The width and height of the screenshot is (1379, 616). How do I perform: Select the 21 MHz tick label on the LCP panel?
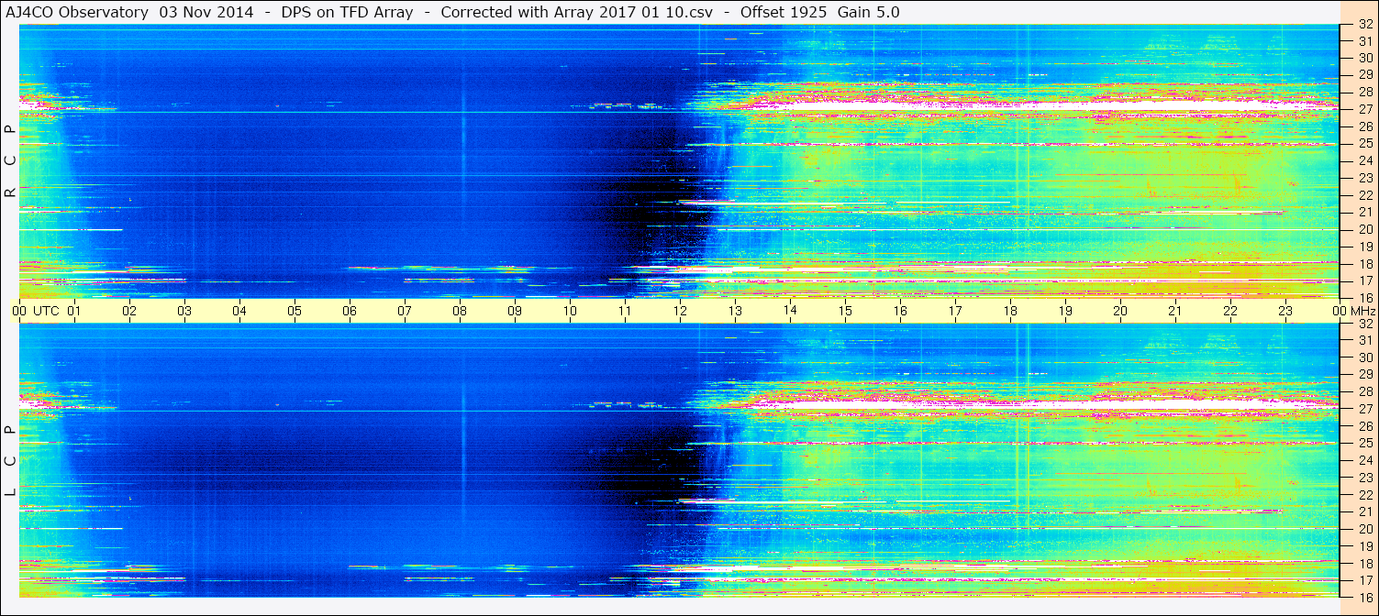(x=1364, y=511)
